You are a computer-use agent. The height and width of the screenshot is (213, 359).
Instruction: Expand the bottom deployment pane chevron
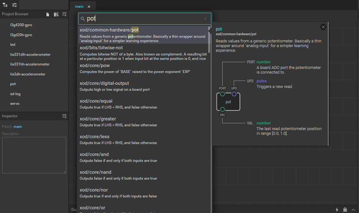(x=353, y=210)
